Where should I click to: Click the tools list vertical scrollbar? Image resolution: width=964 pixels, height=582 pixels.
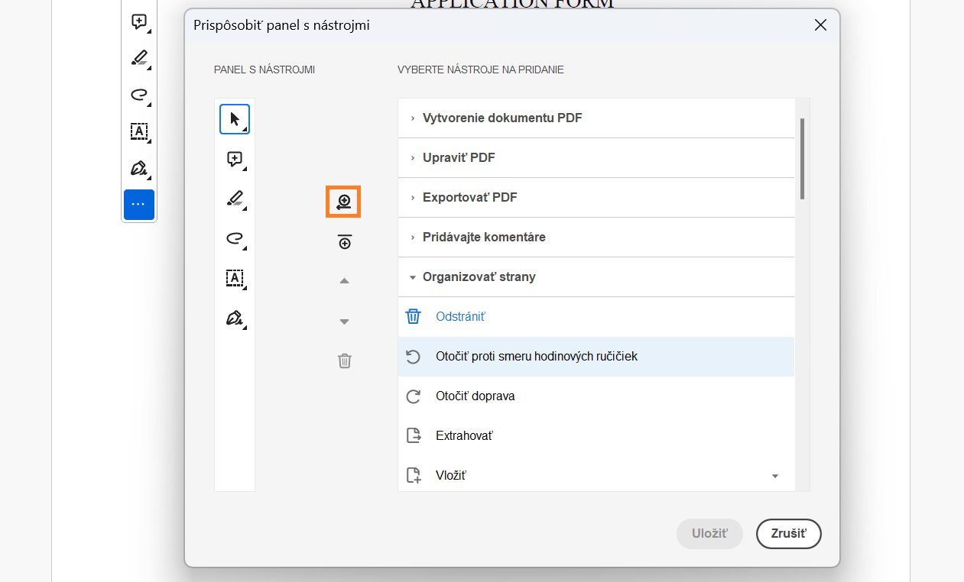point(802,159)
